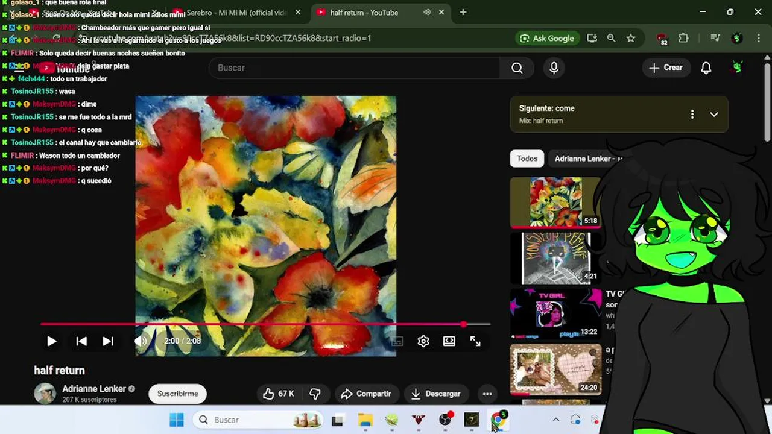Click the Ask Google lens button
Screen dimensions: 772x434
click(x=547, y=38)
